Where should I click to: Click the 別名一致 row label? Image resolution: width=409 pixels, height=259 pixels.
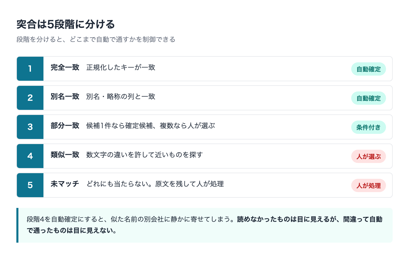pyautogui.click(x=65, y=97)
